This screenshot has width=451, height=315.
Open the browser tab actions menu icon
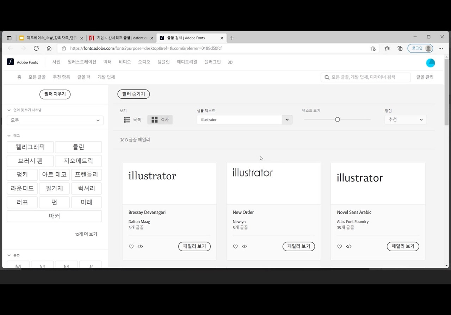pyautogui.click(x=9, y=38)
